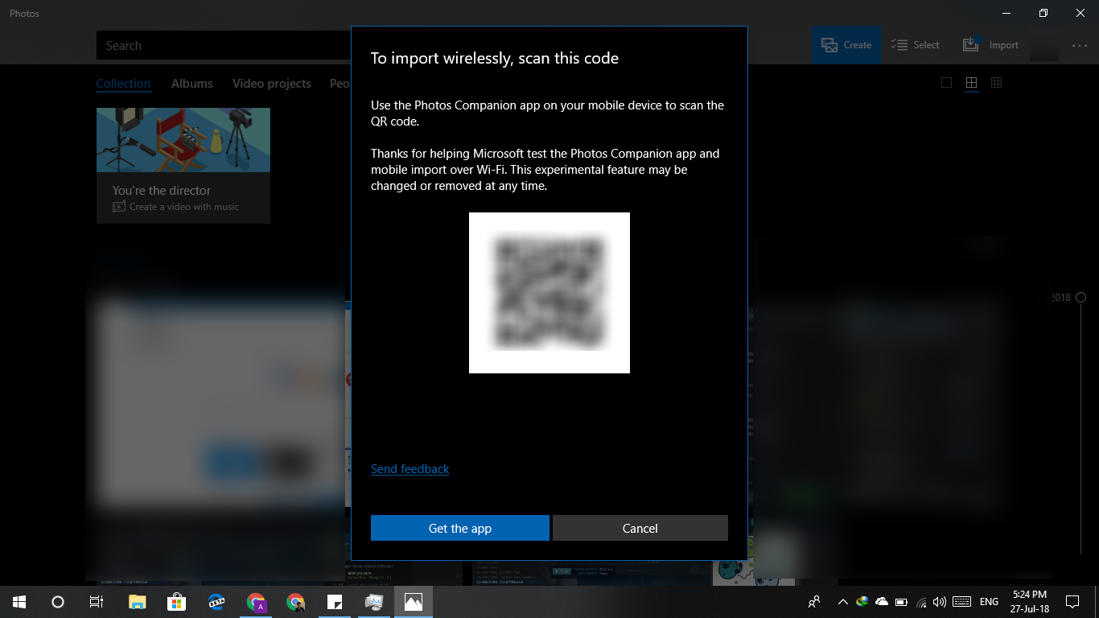Image resolution: width=1099 pixels, height=618 pixels.
Task: Open the Albums tab
Action: coord(191,84)
